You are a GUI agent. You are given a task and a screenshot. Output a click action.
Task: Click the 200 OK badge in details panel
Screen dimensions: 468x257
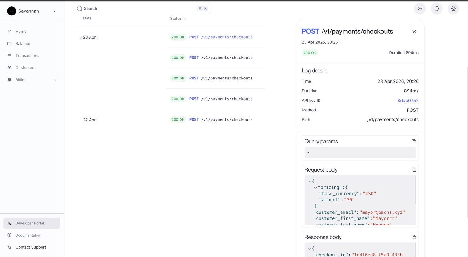[x=310, y=53]
